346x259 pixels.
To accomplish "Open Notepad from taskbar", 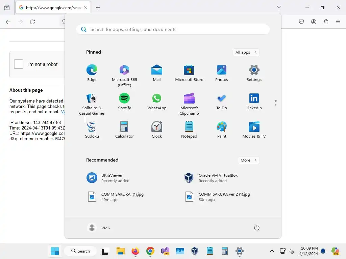I will coord(209,251).
